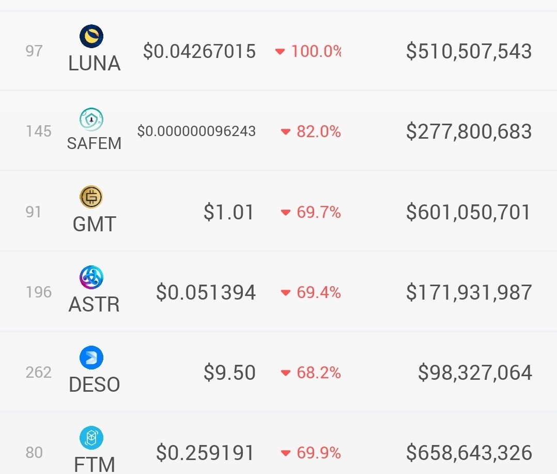Image resolution: width=557 pixels, height=474 pixels.
Task: Open the blue DESO coin icon
Action: 91,357
